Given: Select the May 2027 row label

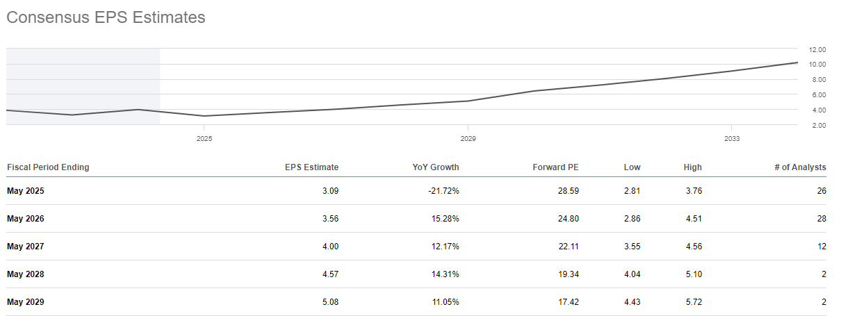Looking at the screenshot, I should (25, 246).
